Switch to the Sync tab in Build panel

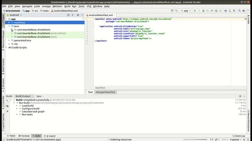39,96
